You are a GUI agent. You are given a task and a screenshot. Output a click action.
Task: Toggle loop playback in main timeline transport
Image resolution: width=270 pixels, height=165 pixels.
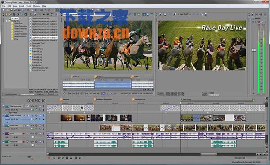pos(54,158)
